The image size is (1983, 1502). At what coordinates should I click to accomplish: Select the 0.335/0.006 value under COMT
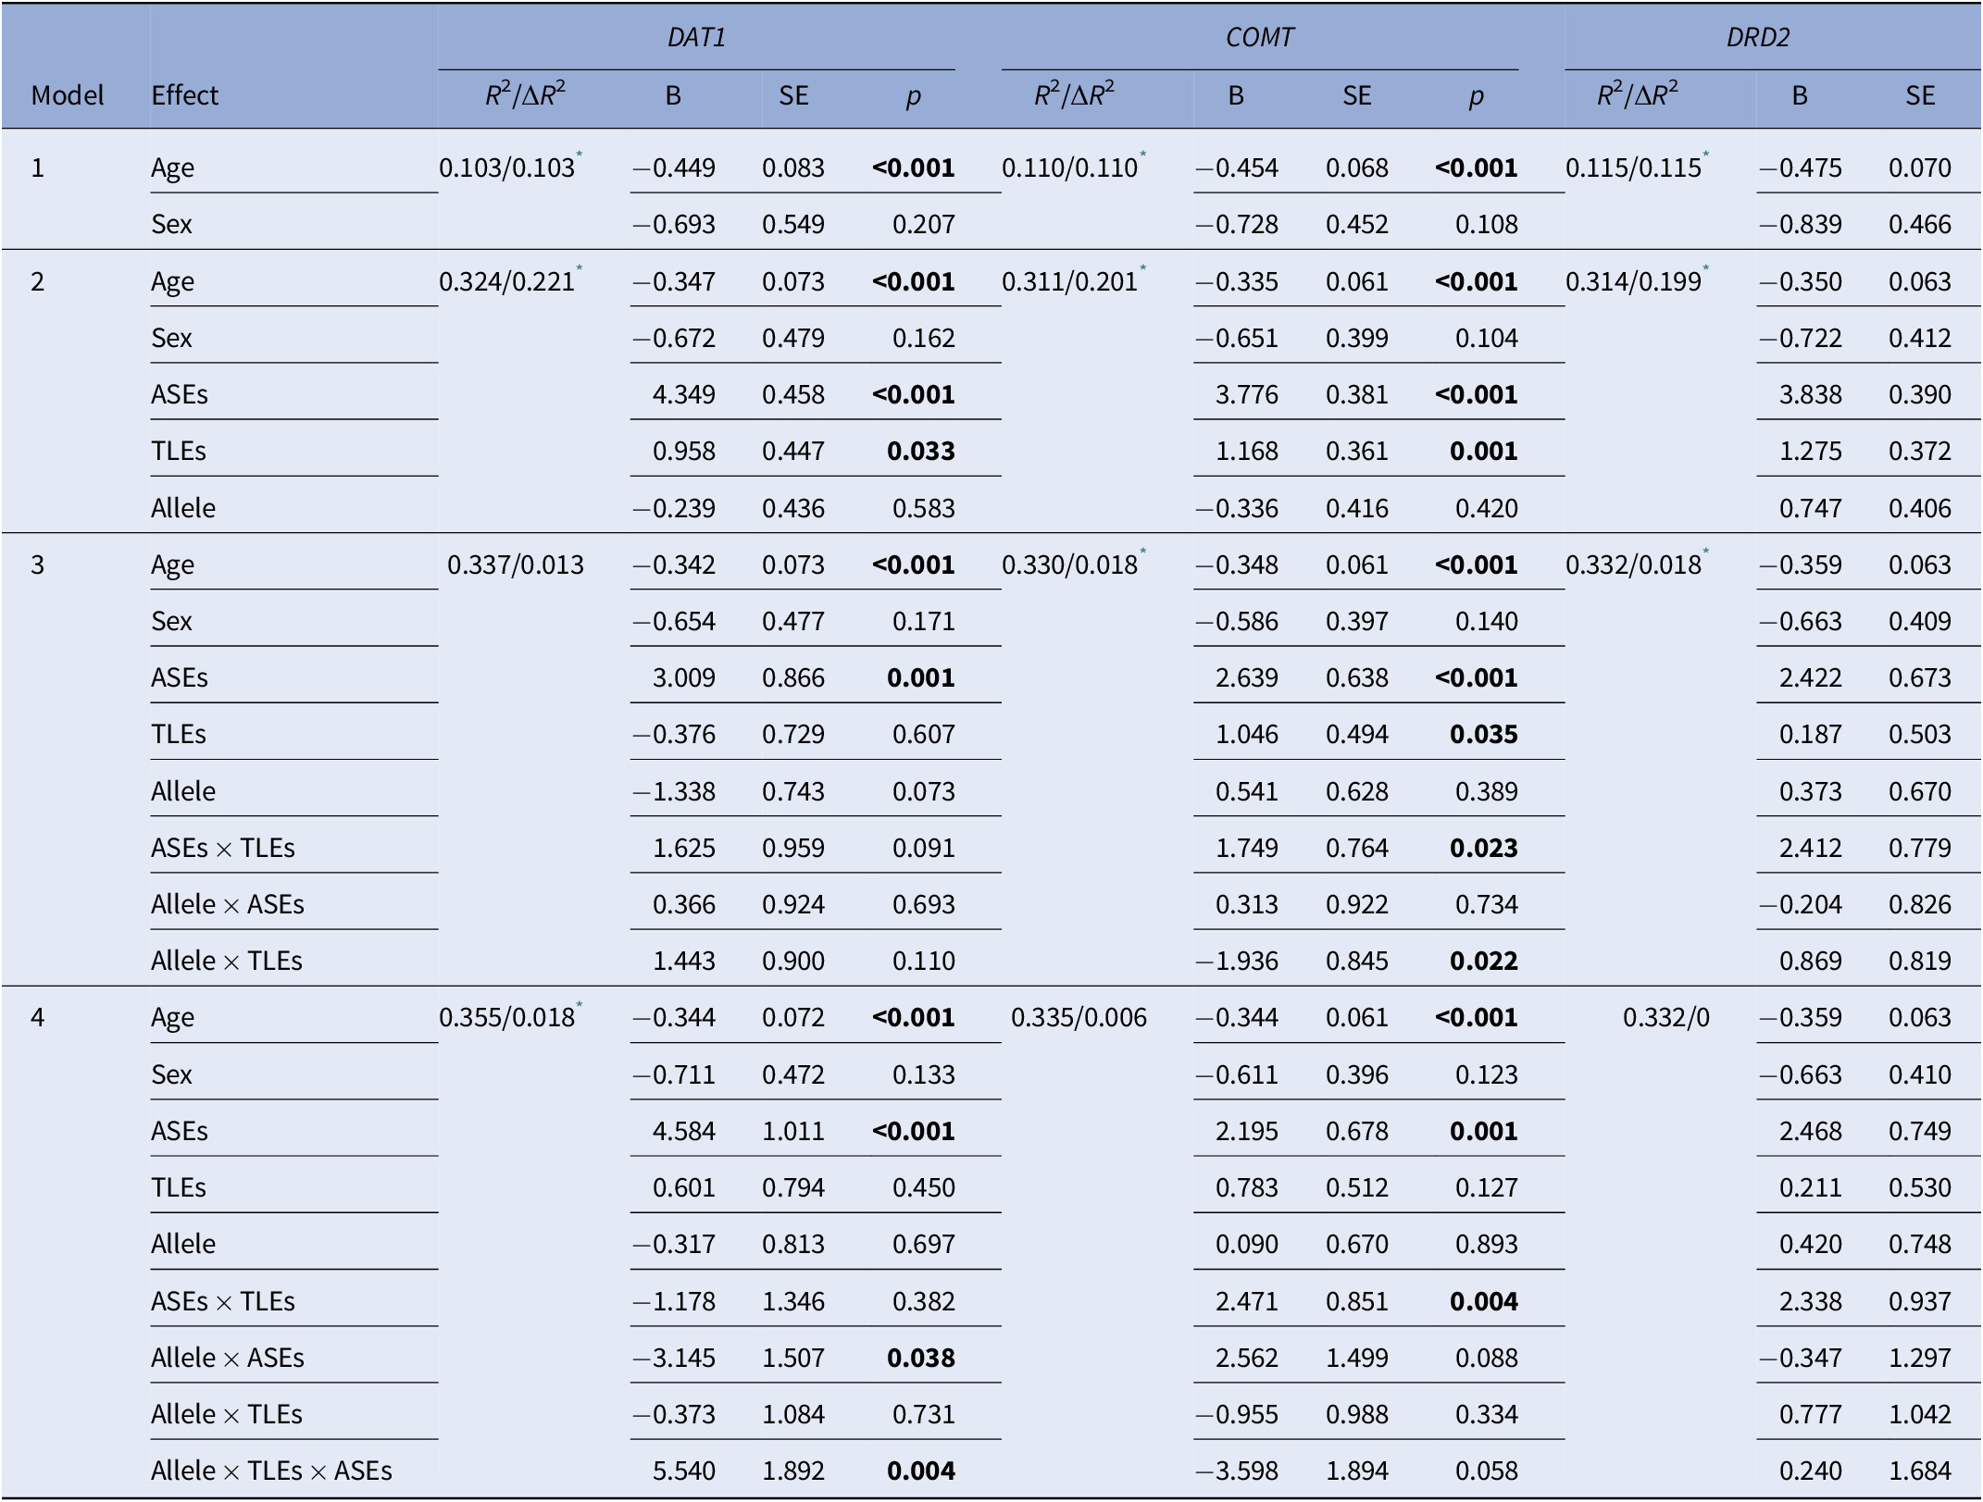(x=1079, y=1017)
